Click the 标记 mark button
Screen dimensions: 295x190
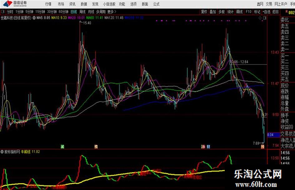pos(257,12)
